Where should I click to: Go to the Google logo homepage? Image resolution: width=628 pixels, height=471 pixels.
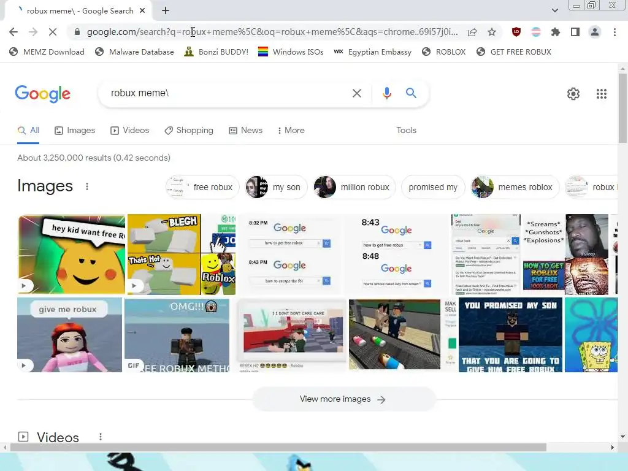42,94
